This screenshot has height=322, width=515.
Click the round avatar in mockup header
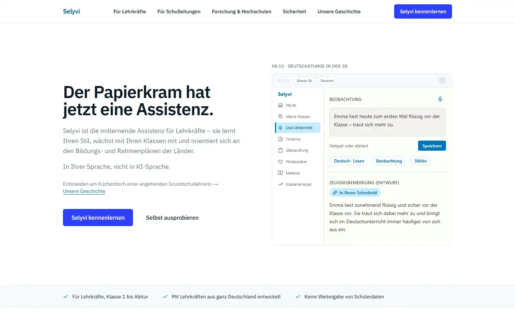coord(442,80)
